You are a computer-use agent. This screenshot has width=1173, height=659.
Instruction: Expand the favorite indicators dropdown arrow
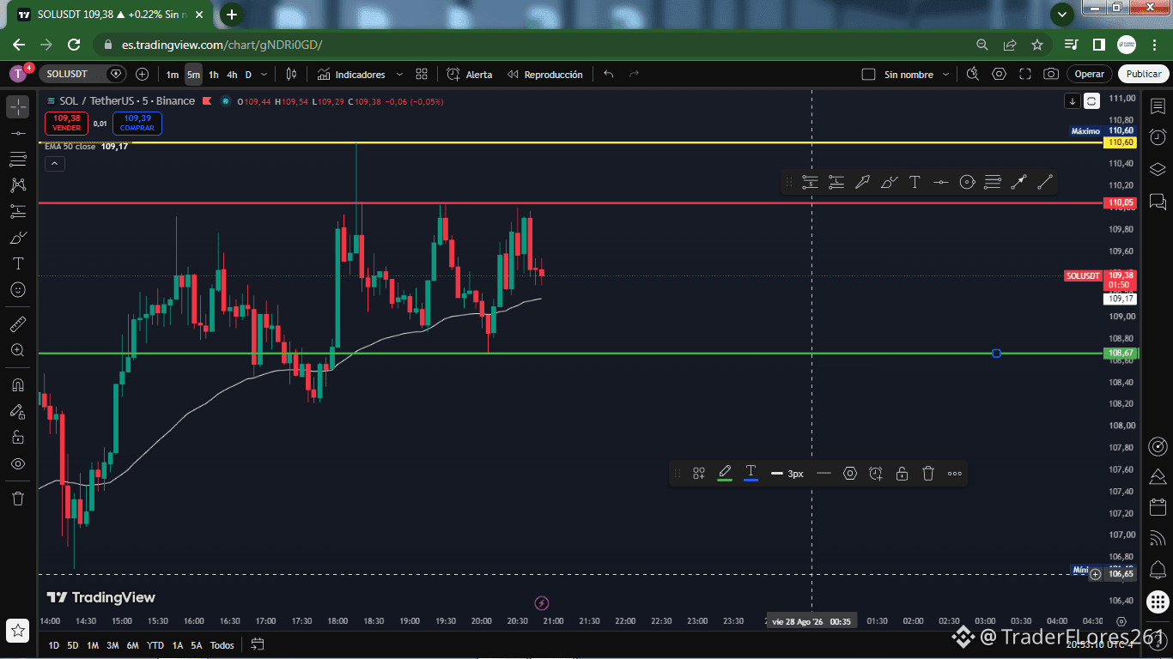click(399, 75)
